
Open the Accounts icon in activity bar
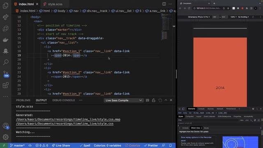coord(6,126)
